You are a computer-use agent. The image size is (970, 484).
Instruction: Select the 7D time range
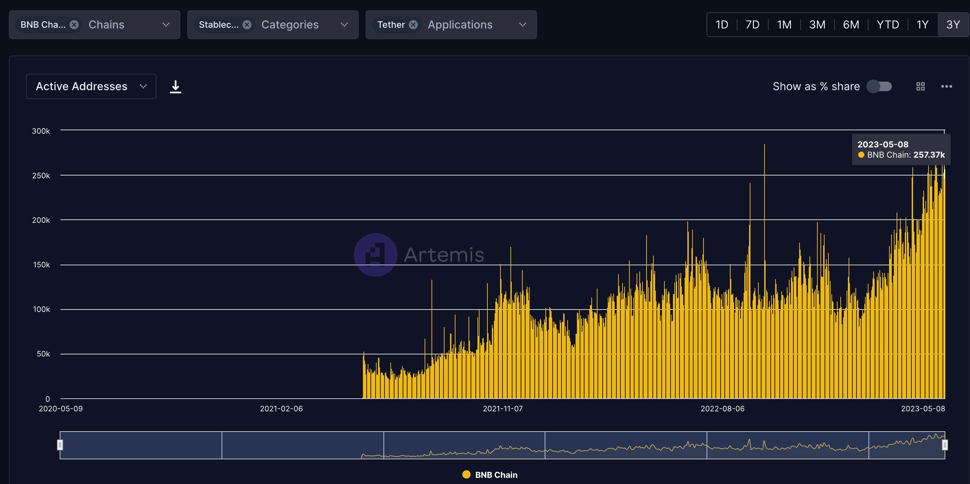click(x=752, y=24)
